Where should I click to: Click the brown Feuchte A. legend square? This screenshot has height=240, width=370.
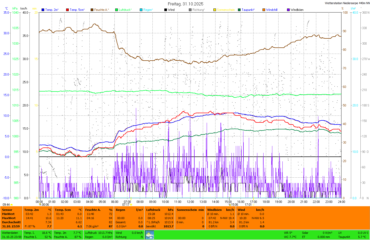coord(92,10)
